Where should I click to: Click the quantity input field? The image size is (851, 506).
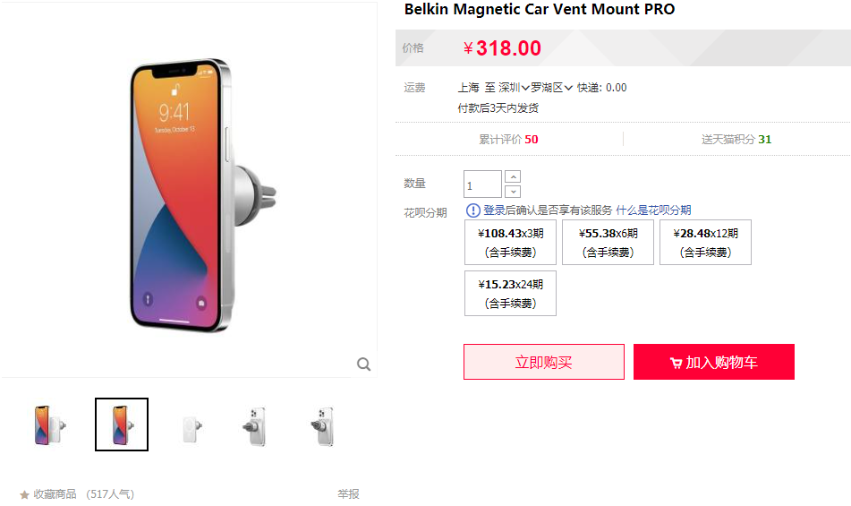tap(482, 184)
